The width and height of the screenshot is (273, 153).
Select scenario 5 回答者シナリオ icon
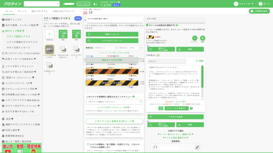(49, 65)
